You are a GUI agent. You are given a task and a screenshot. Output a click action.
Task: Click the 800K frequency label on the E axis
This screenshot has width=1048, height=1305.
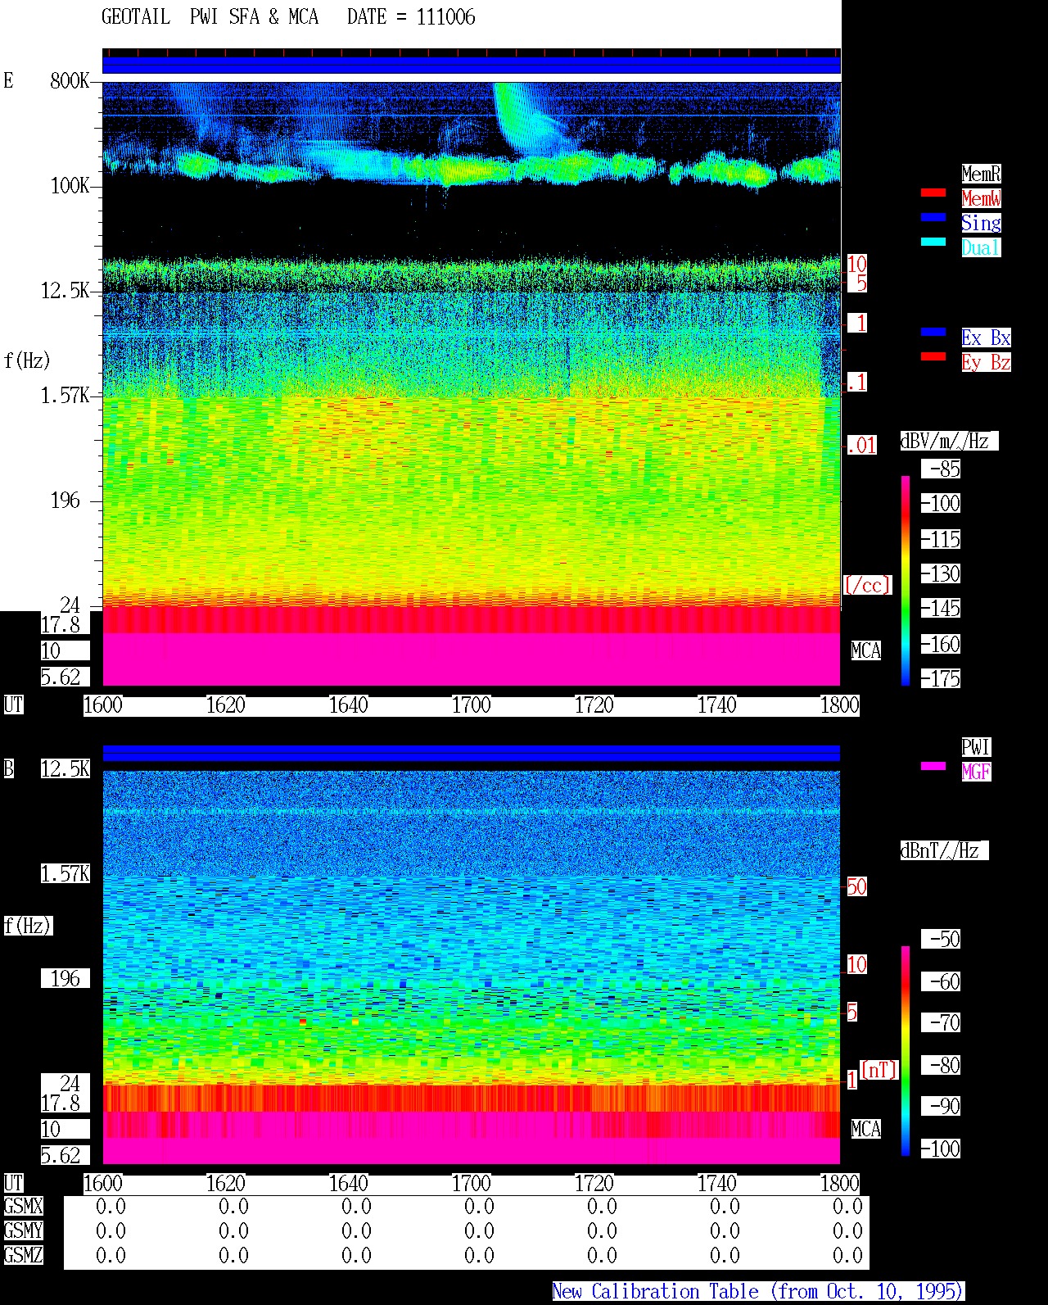pyautogui.click(x=70, y=80)
